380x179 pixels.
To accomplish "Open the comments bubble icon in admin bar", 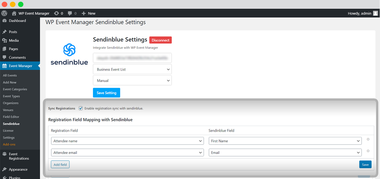I will click(x=70, y=13).
